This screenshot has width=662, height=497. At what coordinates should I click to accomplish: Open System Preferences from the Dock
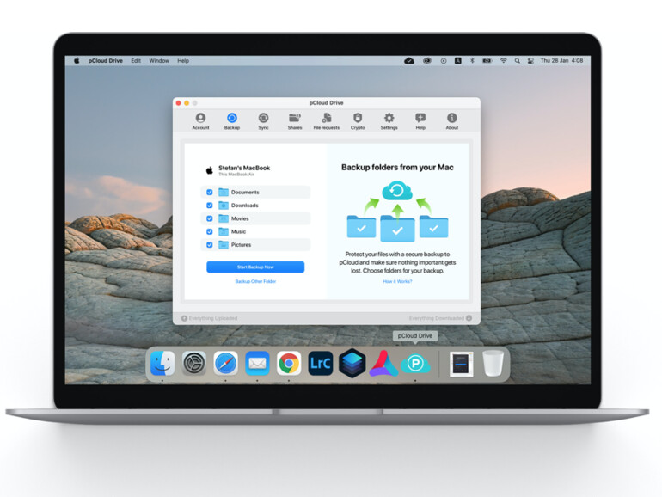pos(193,363)
